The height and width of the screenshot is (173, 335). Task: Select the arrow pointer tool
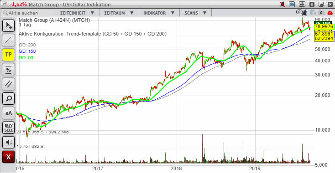[9, 26]
